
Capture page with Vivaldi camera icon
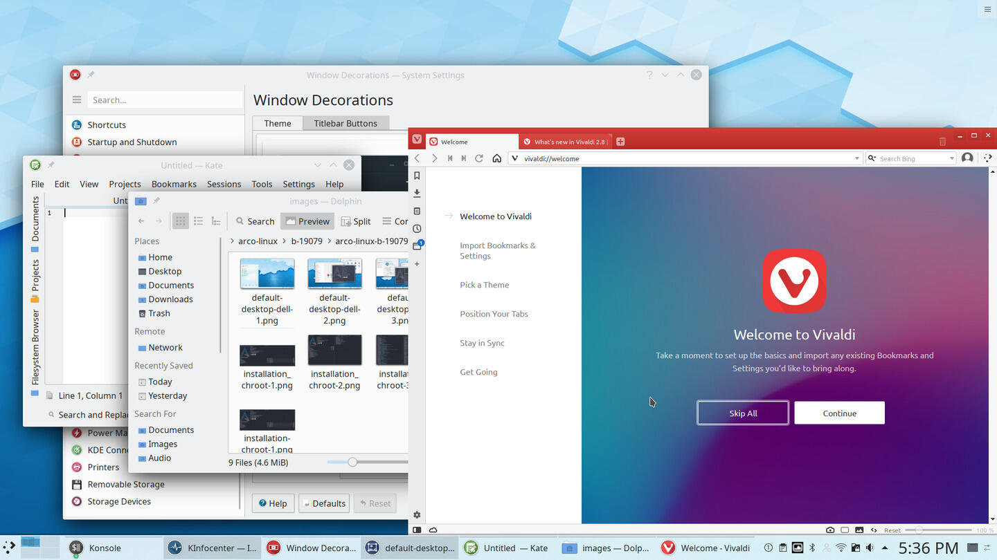(830, 530)
